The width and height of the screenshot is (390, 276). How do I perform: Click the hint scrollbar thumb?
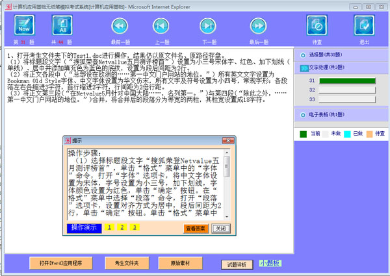pyautogui.click(x=227, y=166)
